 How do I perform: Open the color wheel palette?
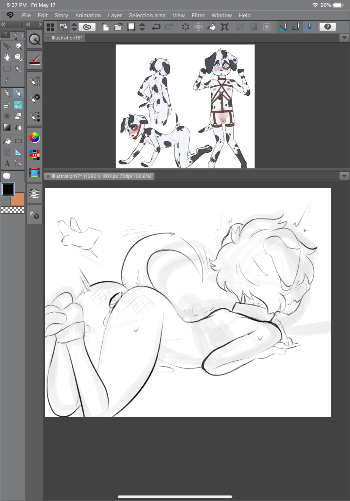point(34,138)
